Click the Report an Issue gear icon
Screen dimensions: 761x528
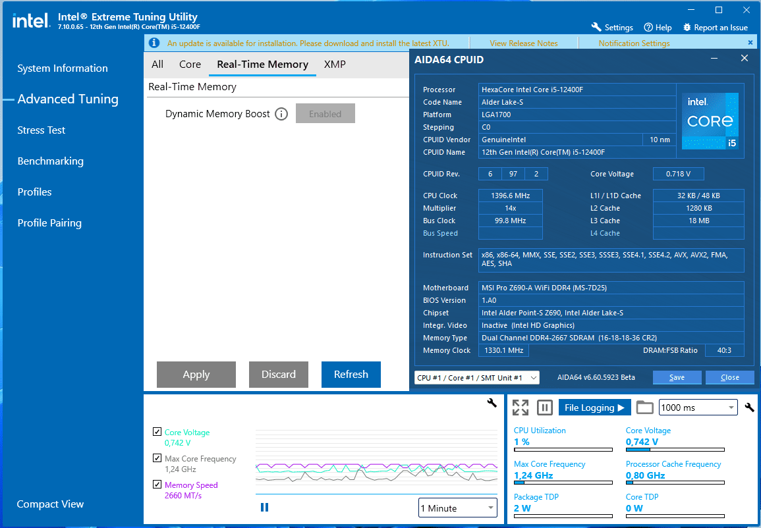tap(687, 28)
